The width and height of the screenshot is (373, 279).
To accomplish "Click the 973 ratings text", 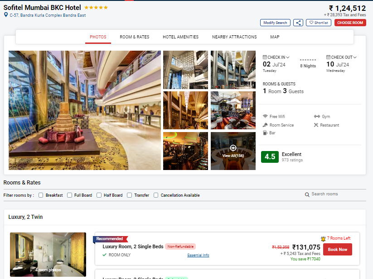I will pyautogui.click(x=292, y=160).
